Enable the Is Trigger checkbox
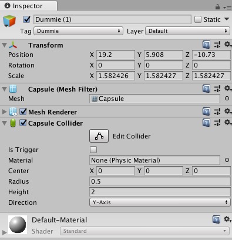Image resolution: width=232 pixels, height=240 pixels. coord(93,150)
